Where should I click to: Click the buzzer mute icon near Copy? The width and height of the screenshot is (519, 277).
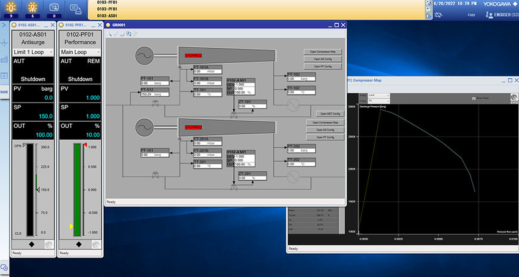[438, 14]
